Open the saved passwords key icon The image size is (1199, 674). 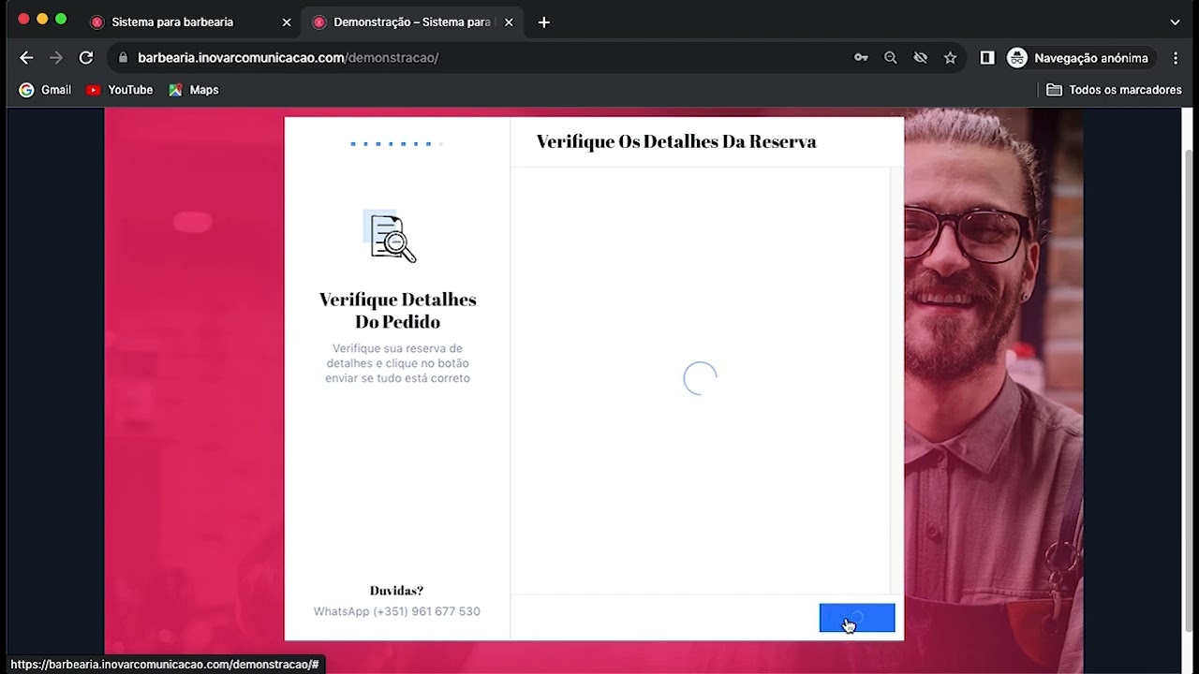[861, 58]
